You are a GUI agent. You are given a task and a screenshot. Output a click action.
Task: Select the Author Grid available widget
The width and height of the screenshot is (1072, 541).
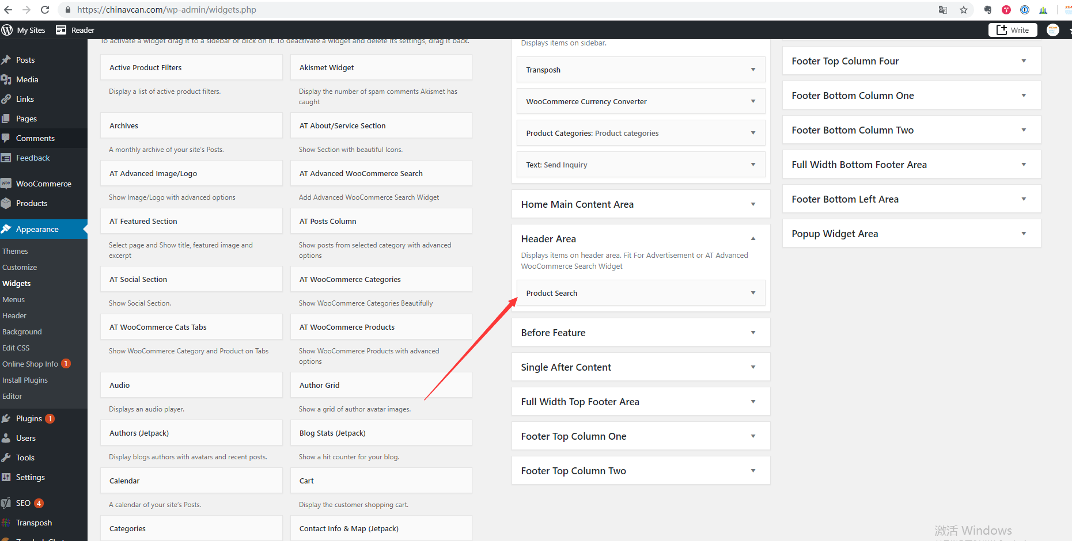pyautogui.click(x=381, y=385)
